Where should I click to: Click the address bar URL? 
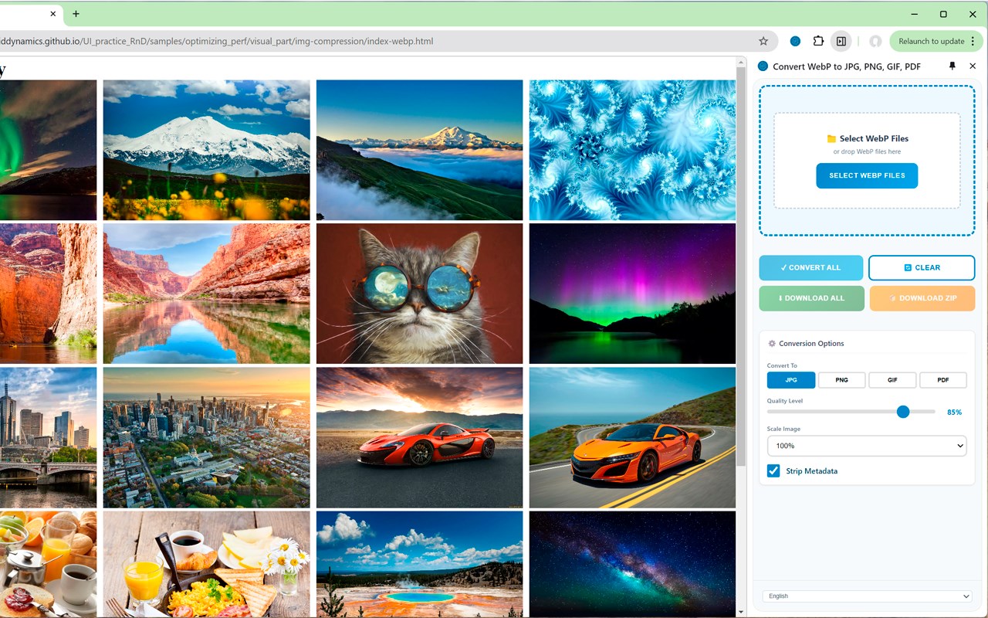216,41
